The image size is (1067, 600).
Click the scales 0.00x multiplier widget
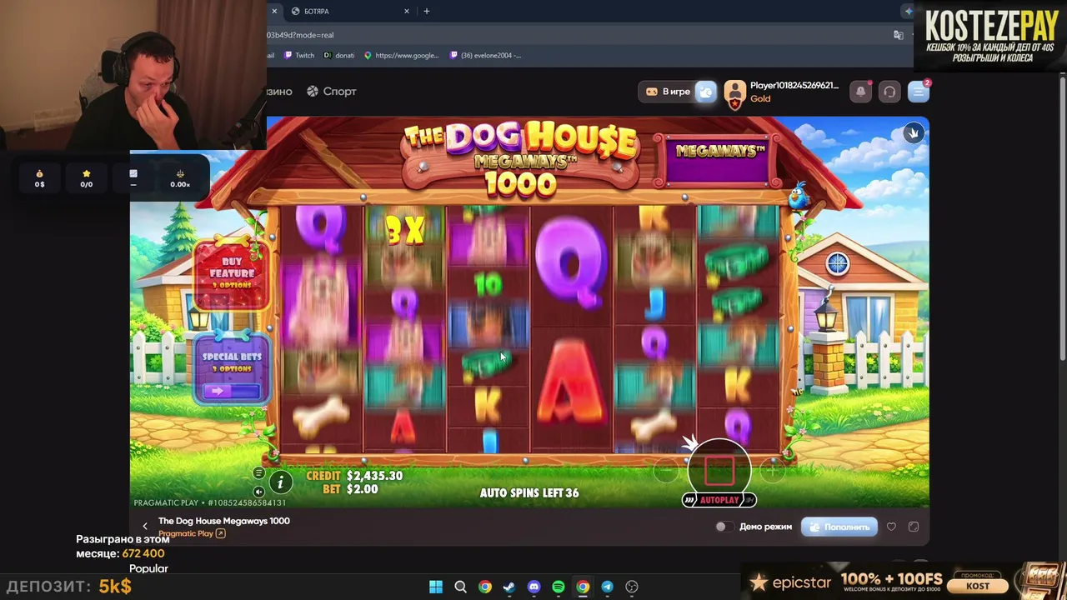tap(180, 178)
